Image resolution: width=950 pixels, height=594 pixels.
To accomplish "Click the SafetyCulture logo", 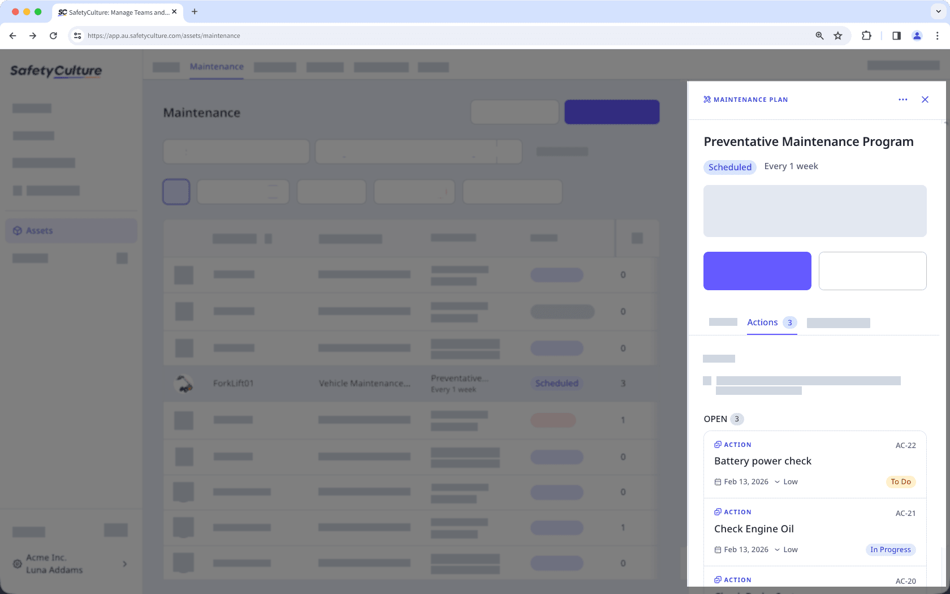I will (55, 71).
